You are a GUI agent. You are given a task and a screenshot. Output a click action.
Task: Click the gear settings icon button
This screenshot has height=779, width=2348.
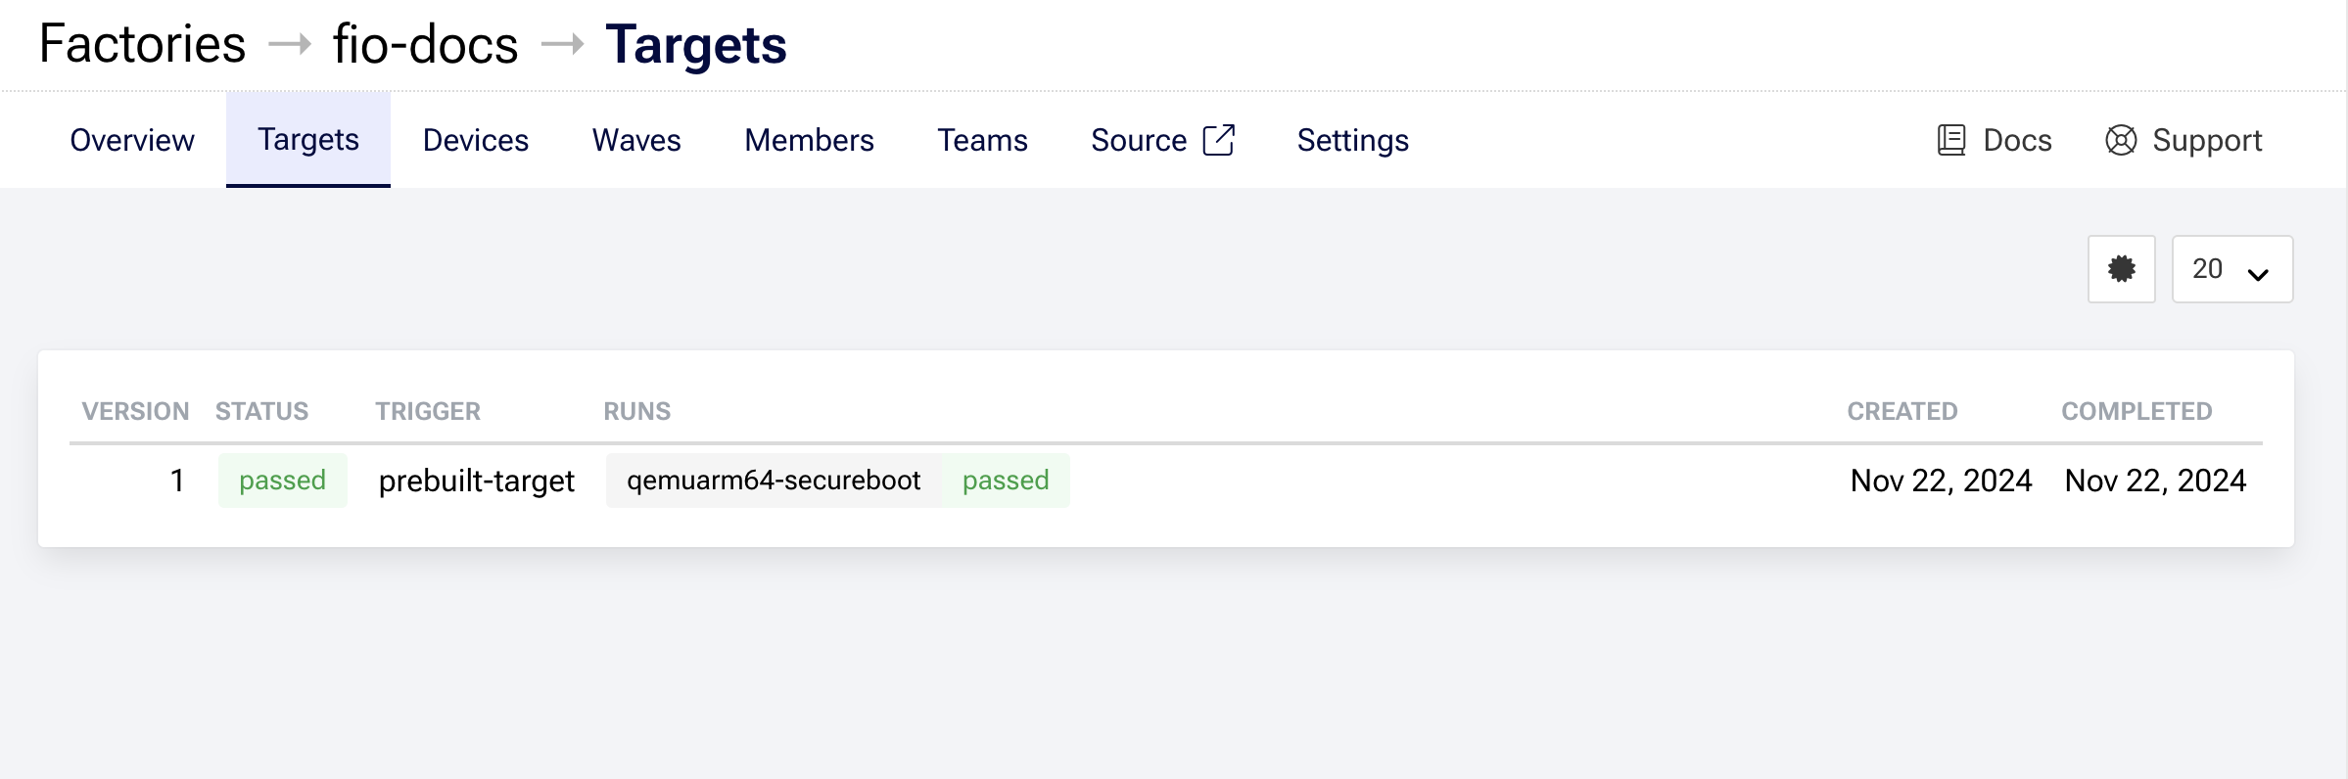click(x=2121, y=269)
